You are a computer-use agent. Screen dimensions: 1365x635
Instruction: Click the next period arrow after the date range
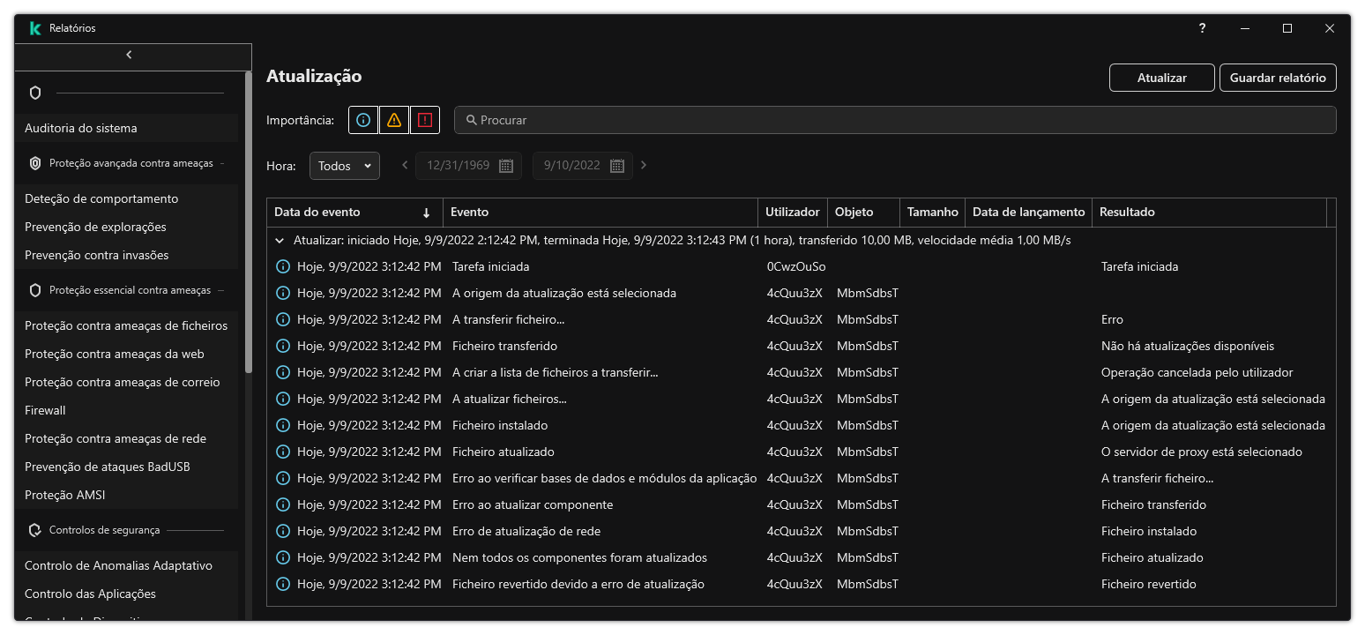tap(645, 165)
